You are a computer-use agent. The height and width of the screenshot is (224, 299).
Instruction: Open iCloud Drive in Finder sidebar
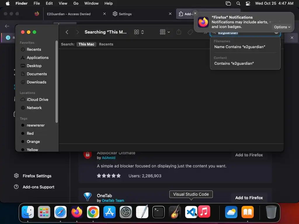coord(37,100)
